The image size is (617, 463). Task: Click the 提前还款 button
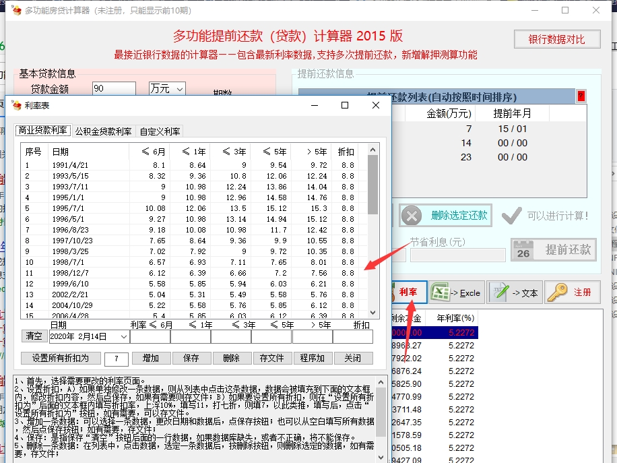pyautogui.click(x=554, y=249)
